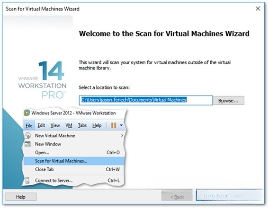Open the Help menu in VMware Workstation
This screenshot has width=269, height=208.
point(97,125)
